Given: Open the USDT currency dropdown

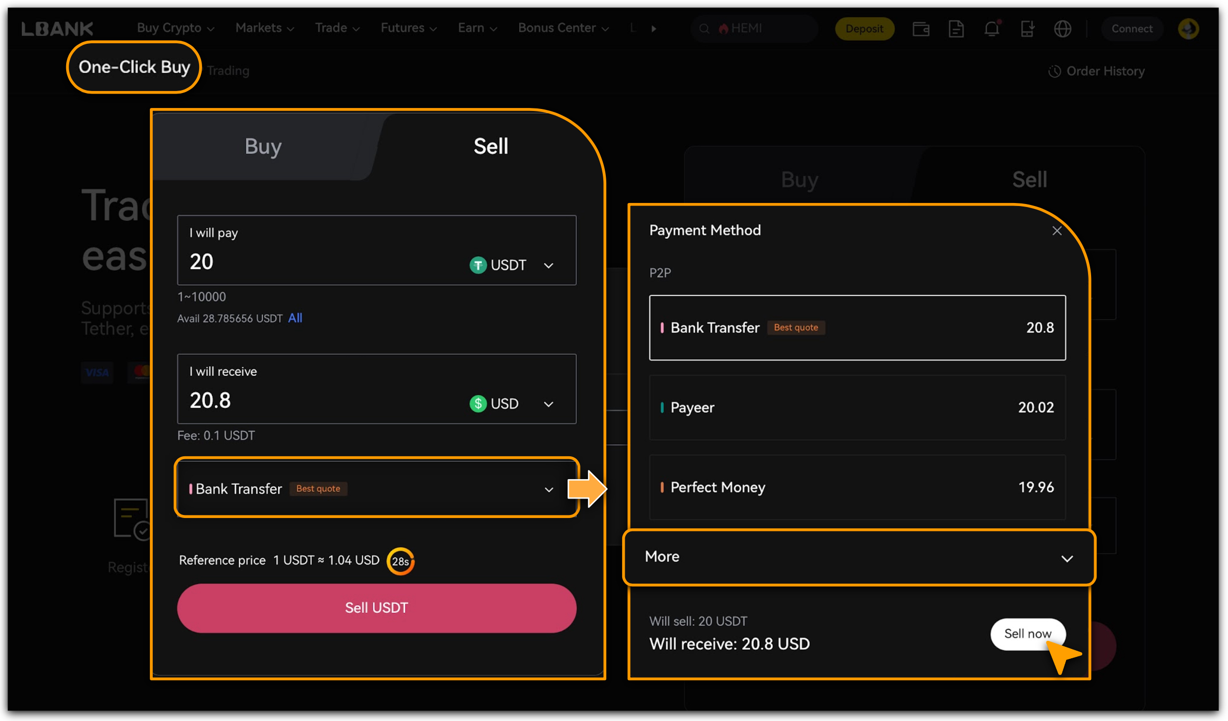Looking at the screenshot, I should tap(512, 265).
